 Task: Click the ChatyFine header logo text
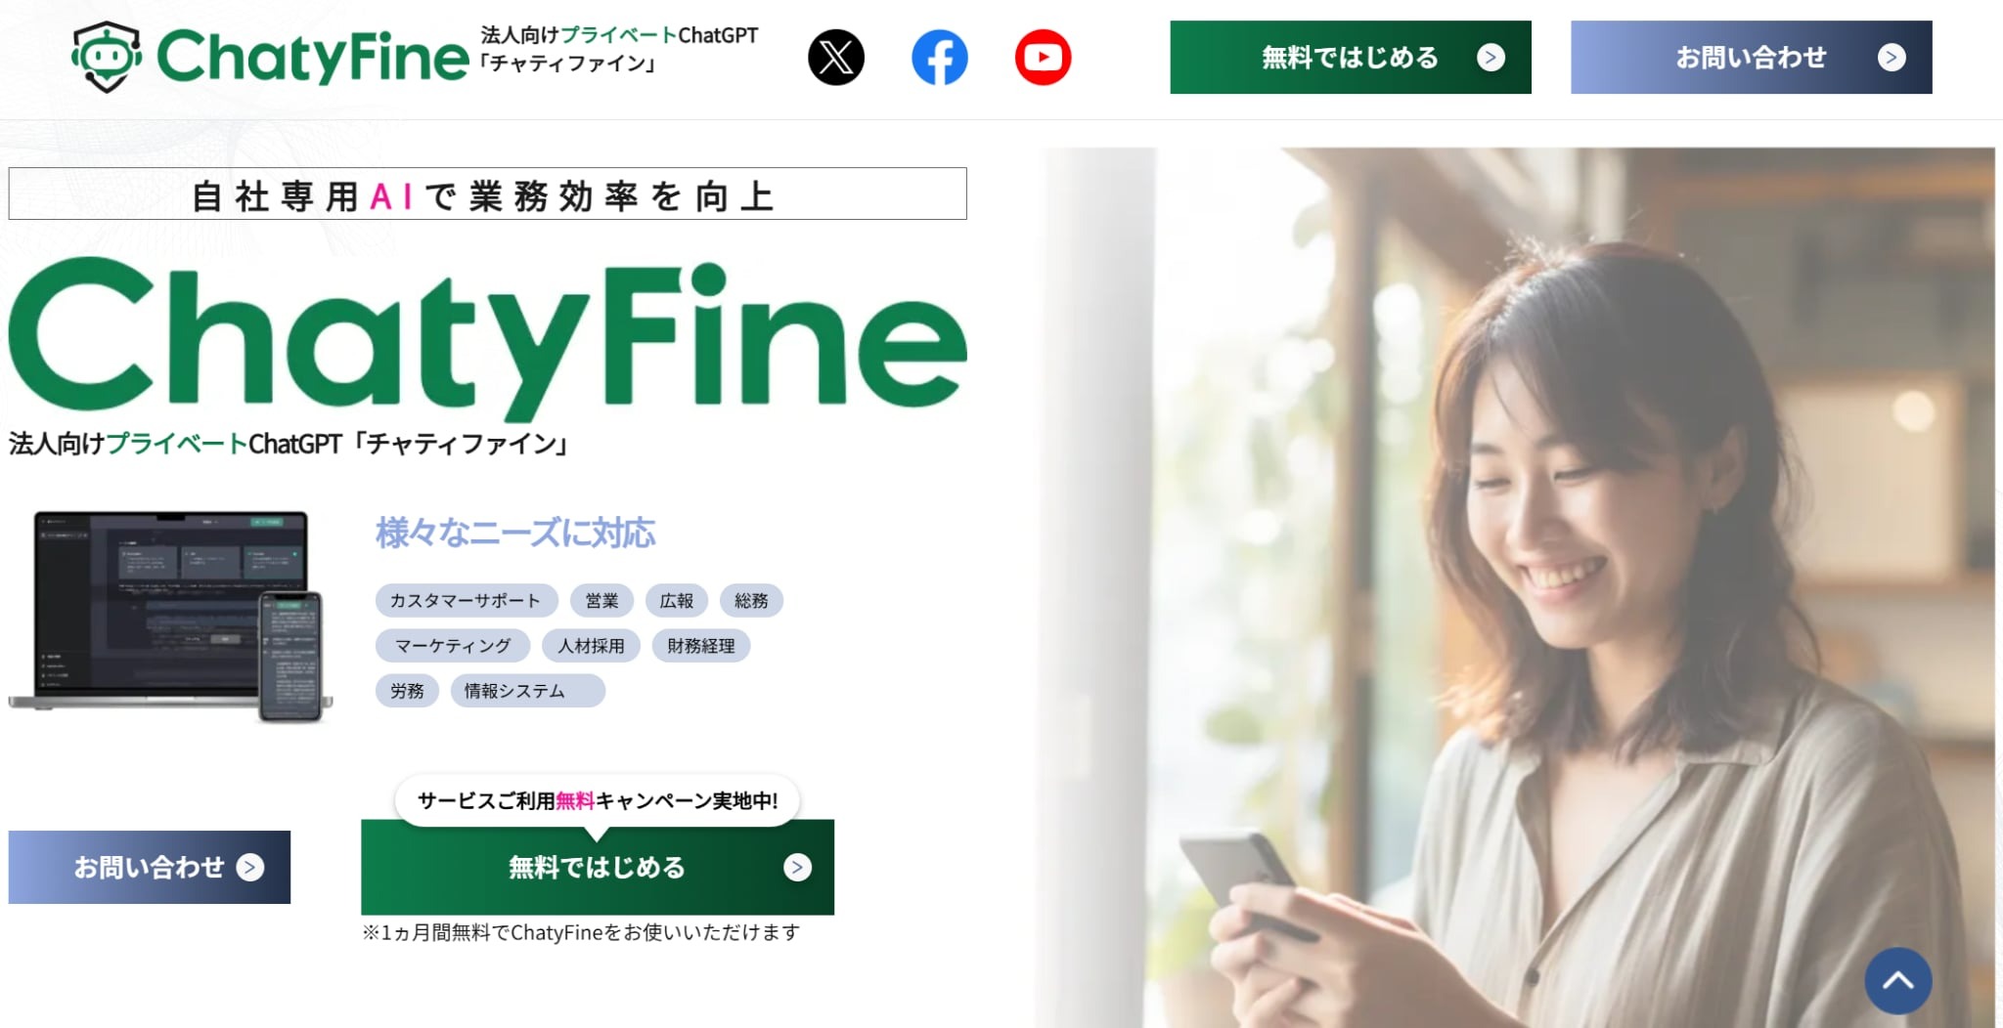(x=313, y=58)
